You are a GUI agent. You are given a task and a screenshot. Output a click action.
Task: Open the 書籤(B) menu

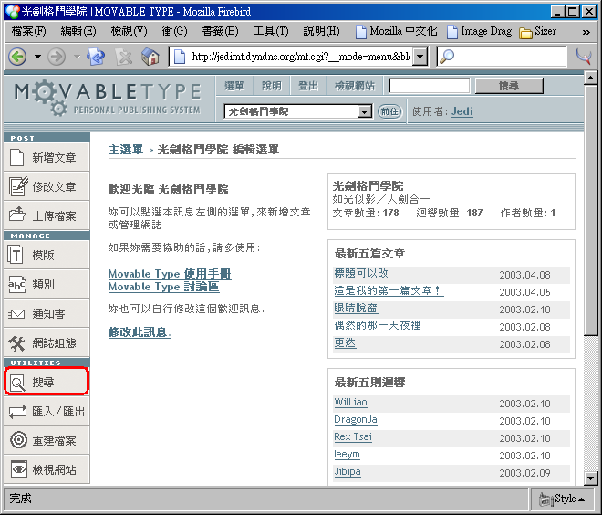[x=220, y=31]
